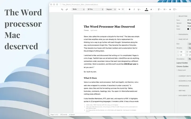This screenshot has height=119, width=191.
Task: Click the 'Page 1 of 2' status entry
Action: tap(54, 115)
